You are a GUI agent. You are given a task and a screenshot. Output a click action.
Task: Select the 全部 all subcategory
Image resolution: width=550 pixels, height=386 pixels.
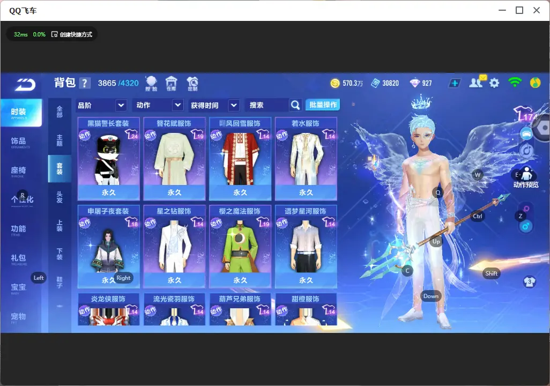pos(60,112)
